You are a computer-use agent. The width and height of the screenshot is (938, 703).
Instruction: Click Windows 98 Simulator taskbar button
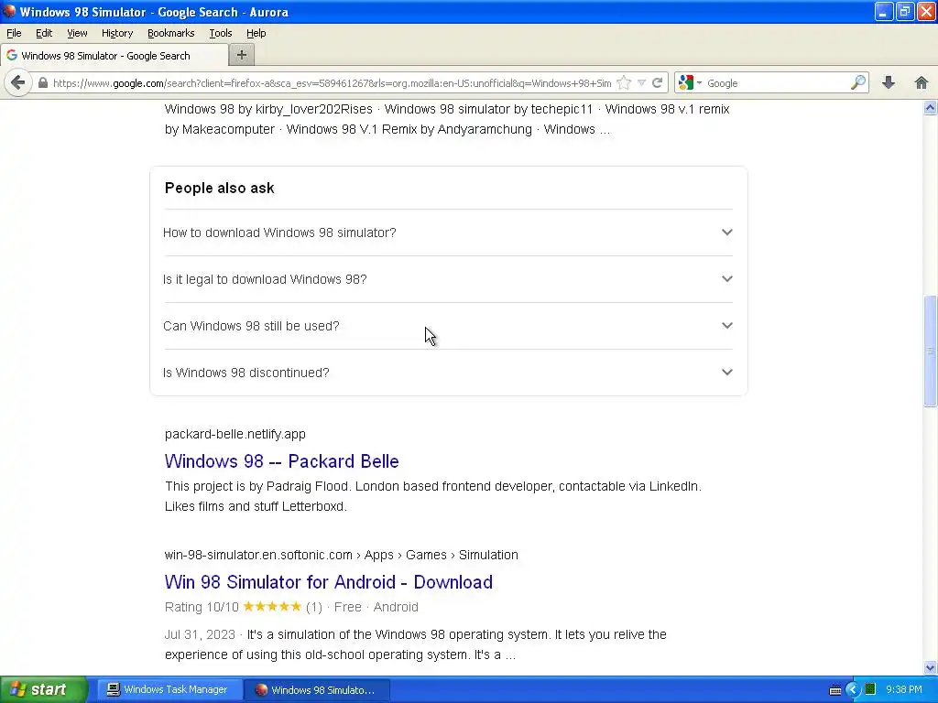(317, 689)
